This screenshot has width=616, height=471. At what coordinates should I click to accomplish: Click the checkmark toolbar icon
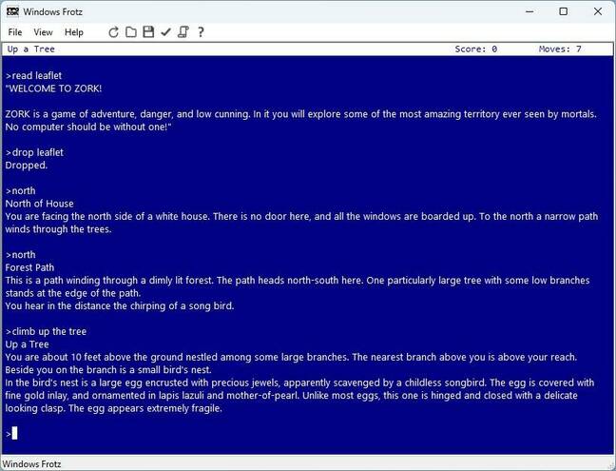(165, 32)
